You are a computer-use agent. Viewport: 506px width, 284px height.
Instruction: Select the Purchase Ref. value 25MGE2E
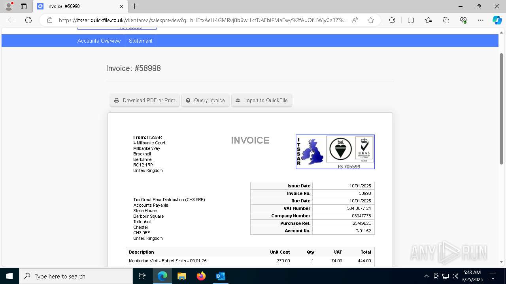[362, 223]
